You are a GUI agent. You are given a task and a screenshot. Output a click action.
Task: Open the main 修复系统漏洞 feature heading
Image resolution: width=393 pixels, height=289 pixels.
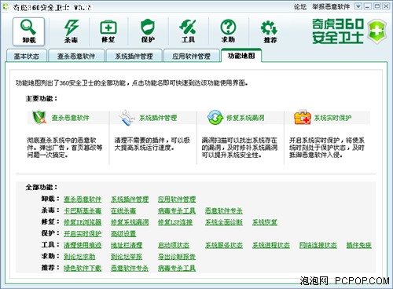245,118
